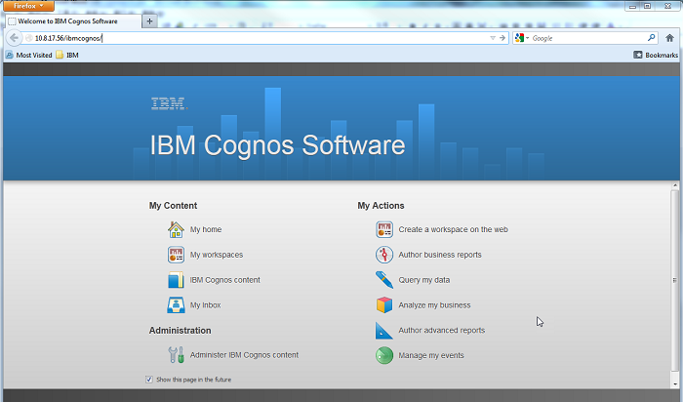The height and width of the screenshot is (402, 683).
Task: Open the Bookmarks star icon
Action: pos(638,55)
